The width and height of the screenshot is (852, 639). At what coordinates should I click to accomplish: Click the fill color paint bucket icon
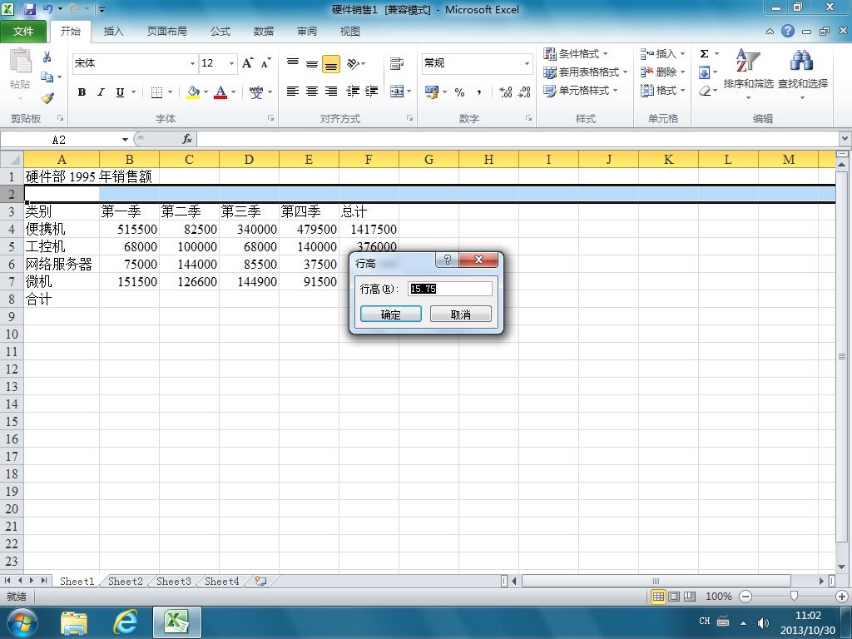[x=193, y=92]
